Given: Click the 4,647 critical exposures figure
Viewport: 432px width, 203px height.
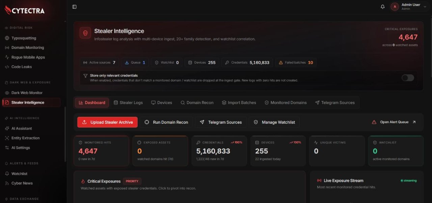Looking at the screenshot, I should (x=408, y=37).
